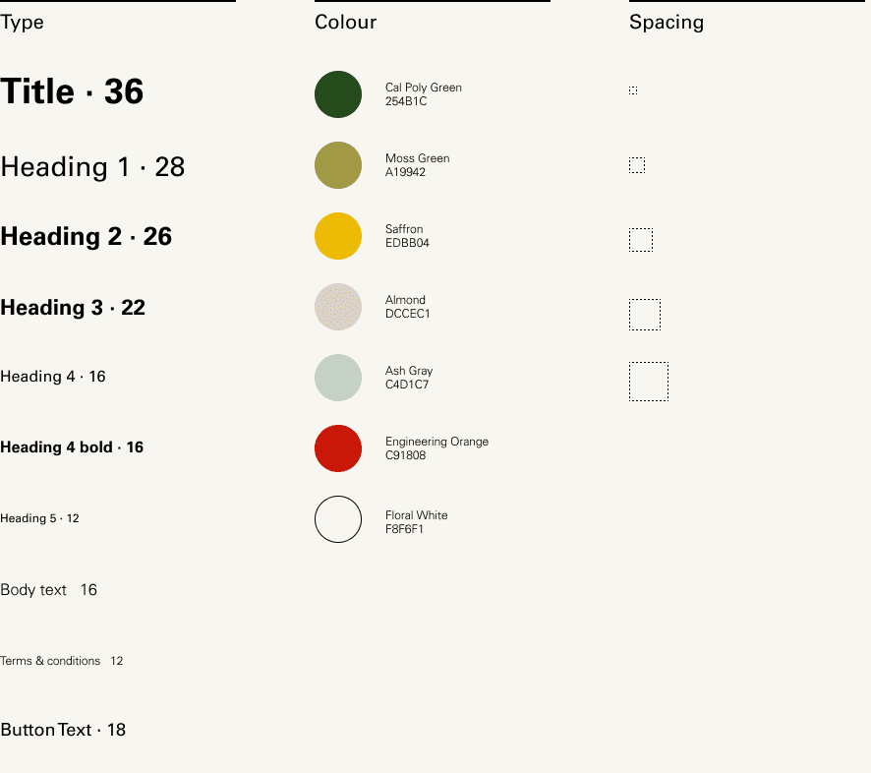Select the Moss Green swatch
The image size is (871, 773).
pos(338,165)
